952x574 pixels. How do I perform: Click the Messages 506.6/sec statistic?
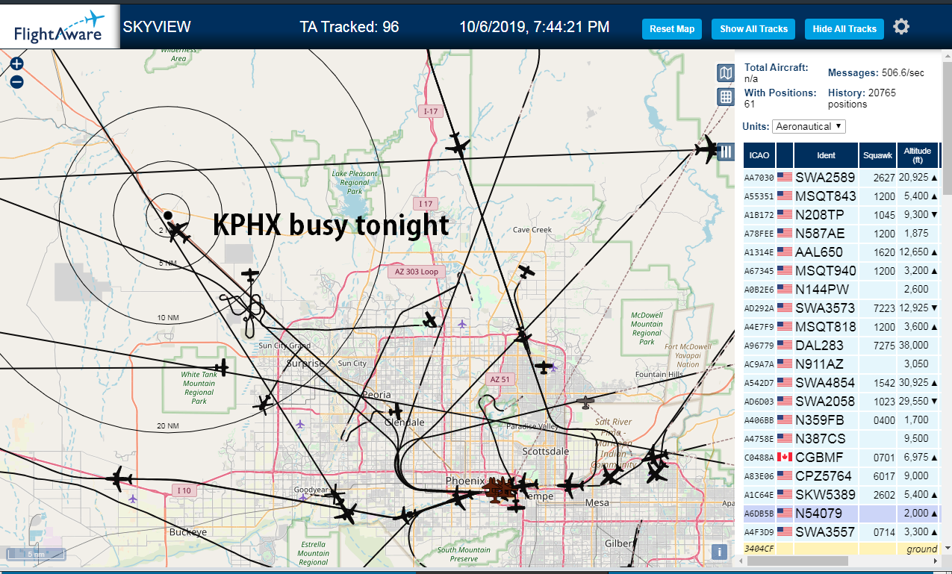pos(876,72)
